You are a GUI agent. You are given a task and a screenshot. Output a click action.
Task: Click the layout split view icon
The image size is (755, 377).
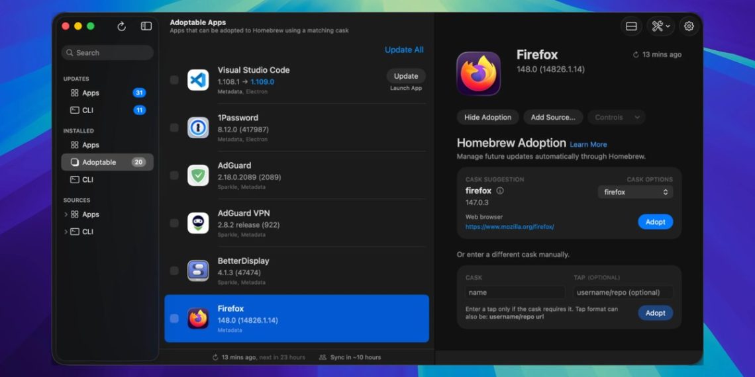pos(631,26)
